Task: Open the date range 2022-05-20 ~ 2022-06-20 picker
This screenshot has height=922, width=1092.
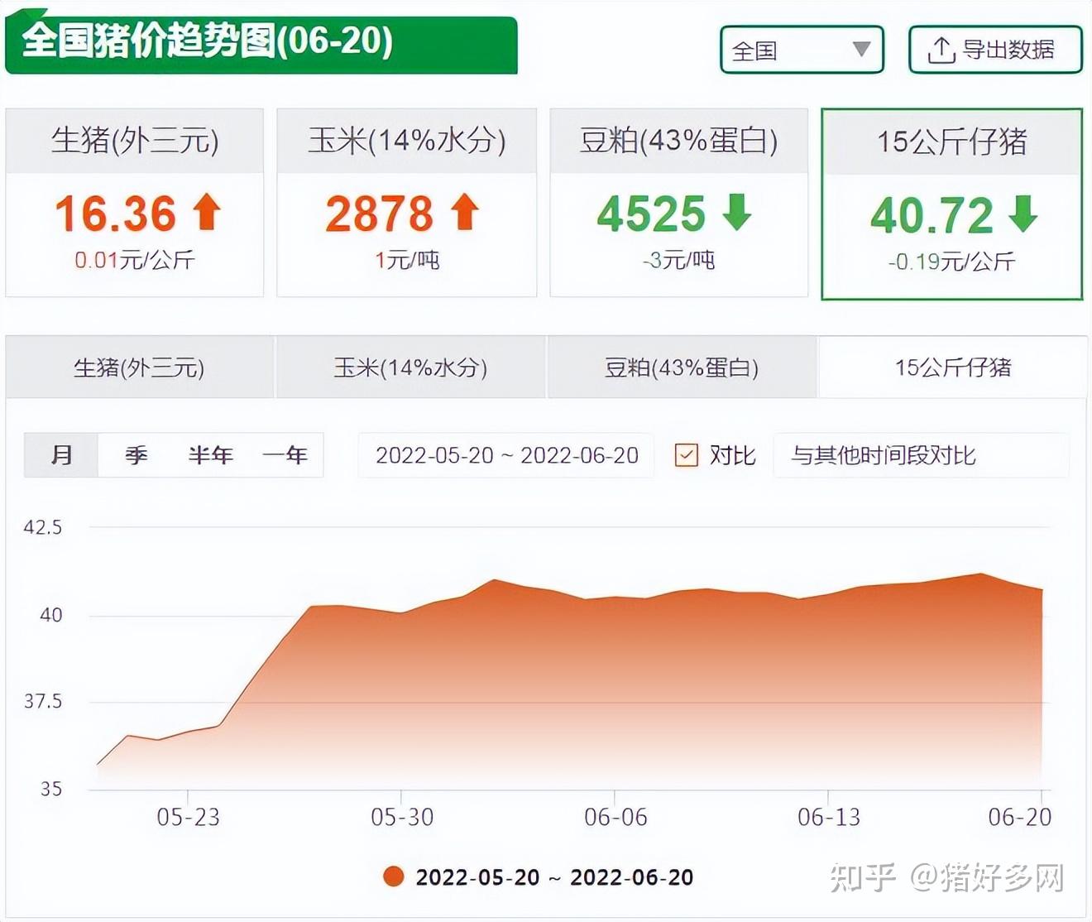Action: tap(506, 455)
